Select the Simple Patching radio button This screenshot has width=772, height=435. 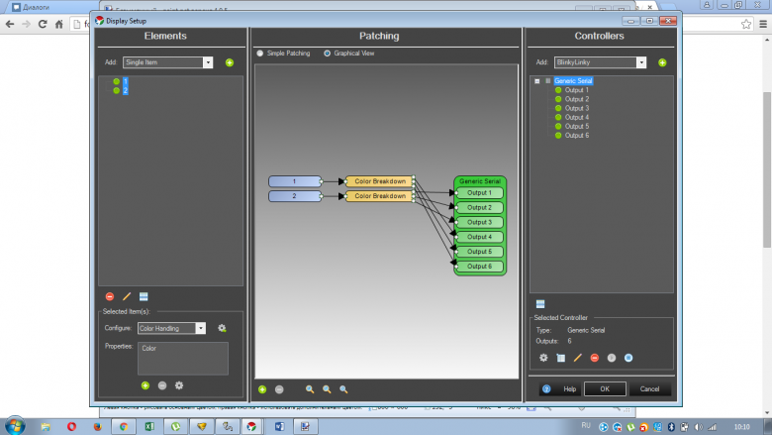pos(260,54)
